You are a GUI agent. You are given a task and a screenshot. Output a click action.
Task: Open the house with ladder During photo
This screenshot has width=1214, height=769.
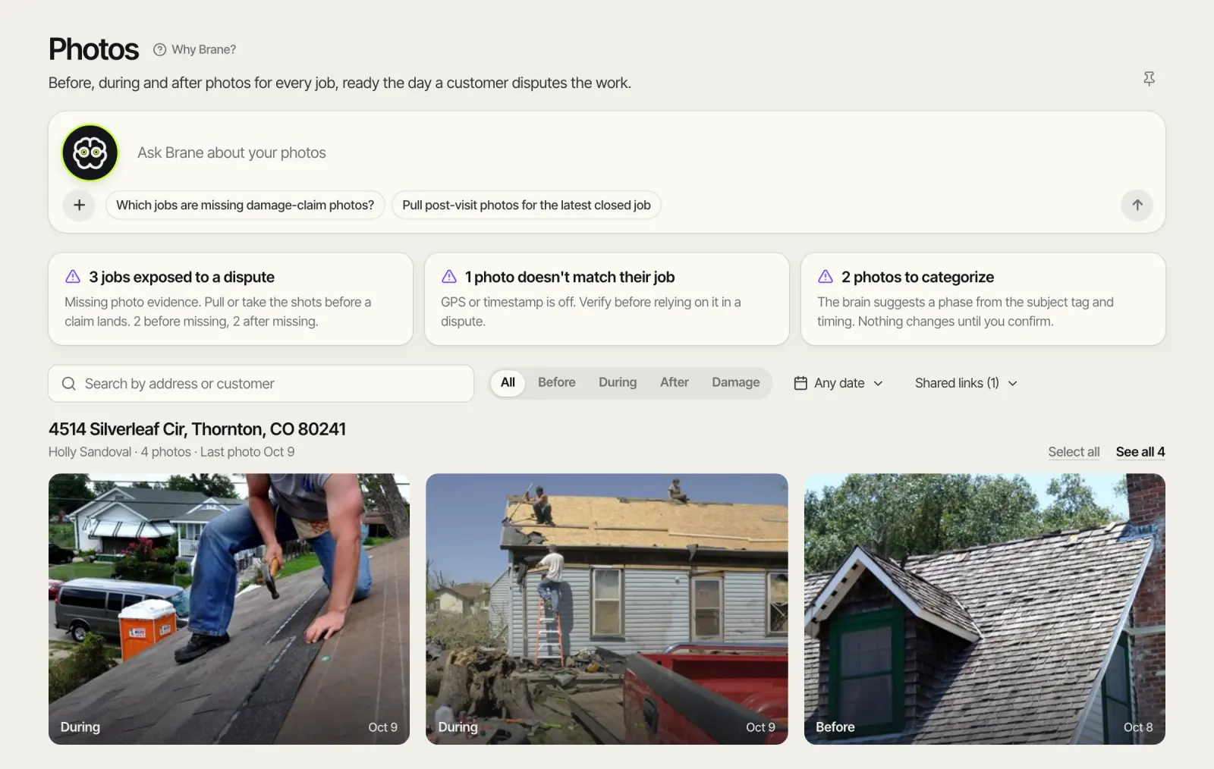point(607,609)
